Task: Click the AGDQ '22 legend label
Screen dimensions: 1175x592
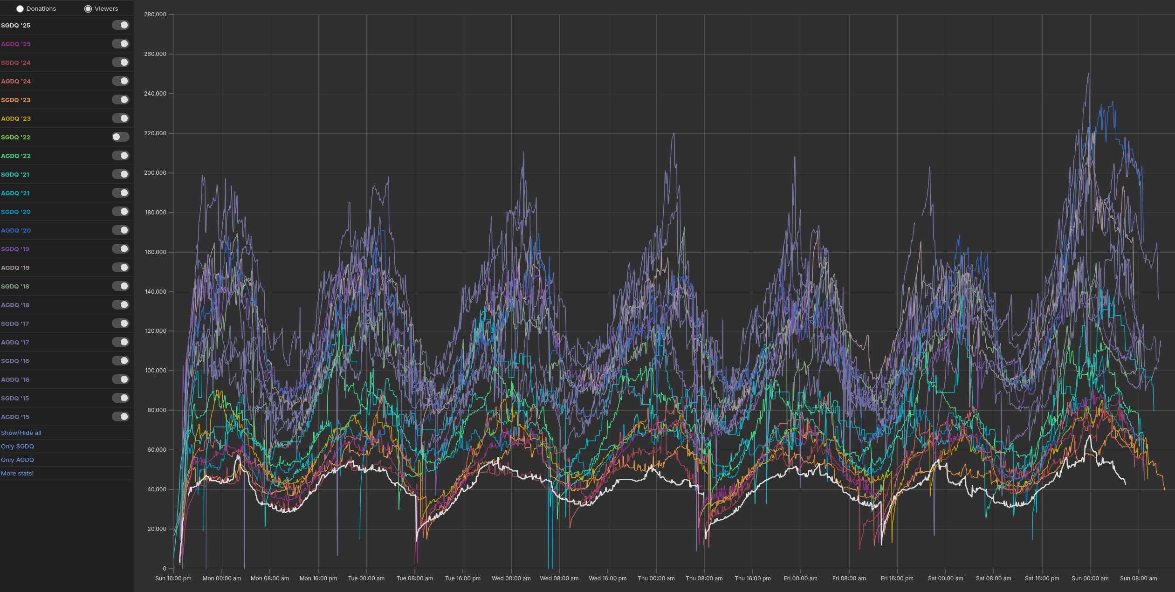Action: (x=16, y=156)
